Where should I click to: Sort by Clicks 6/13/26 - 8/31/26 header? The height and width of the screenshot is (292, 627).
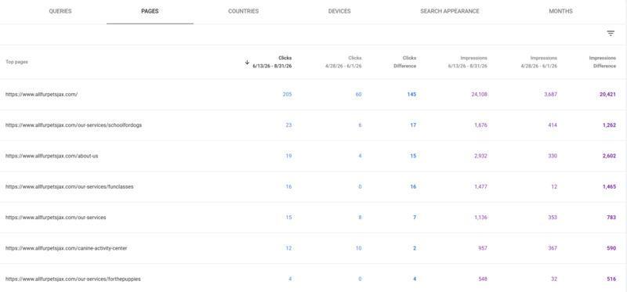coord(272,62)
